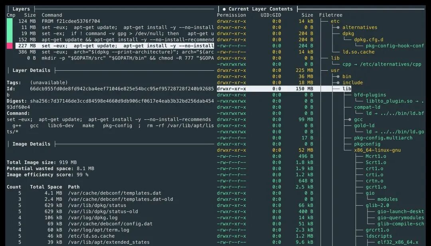Click the /var/log/apt/term.log path
431x246 pixels.
99,230
